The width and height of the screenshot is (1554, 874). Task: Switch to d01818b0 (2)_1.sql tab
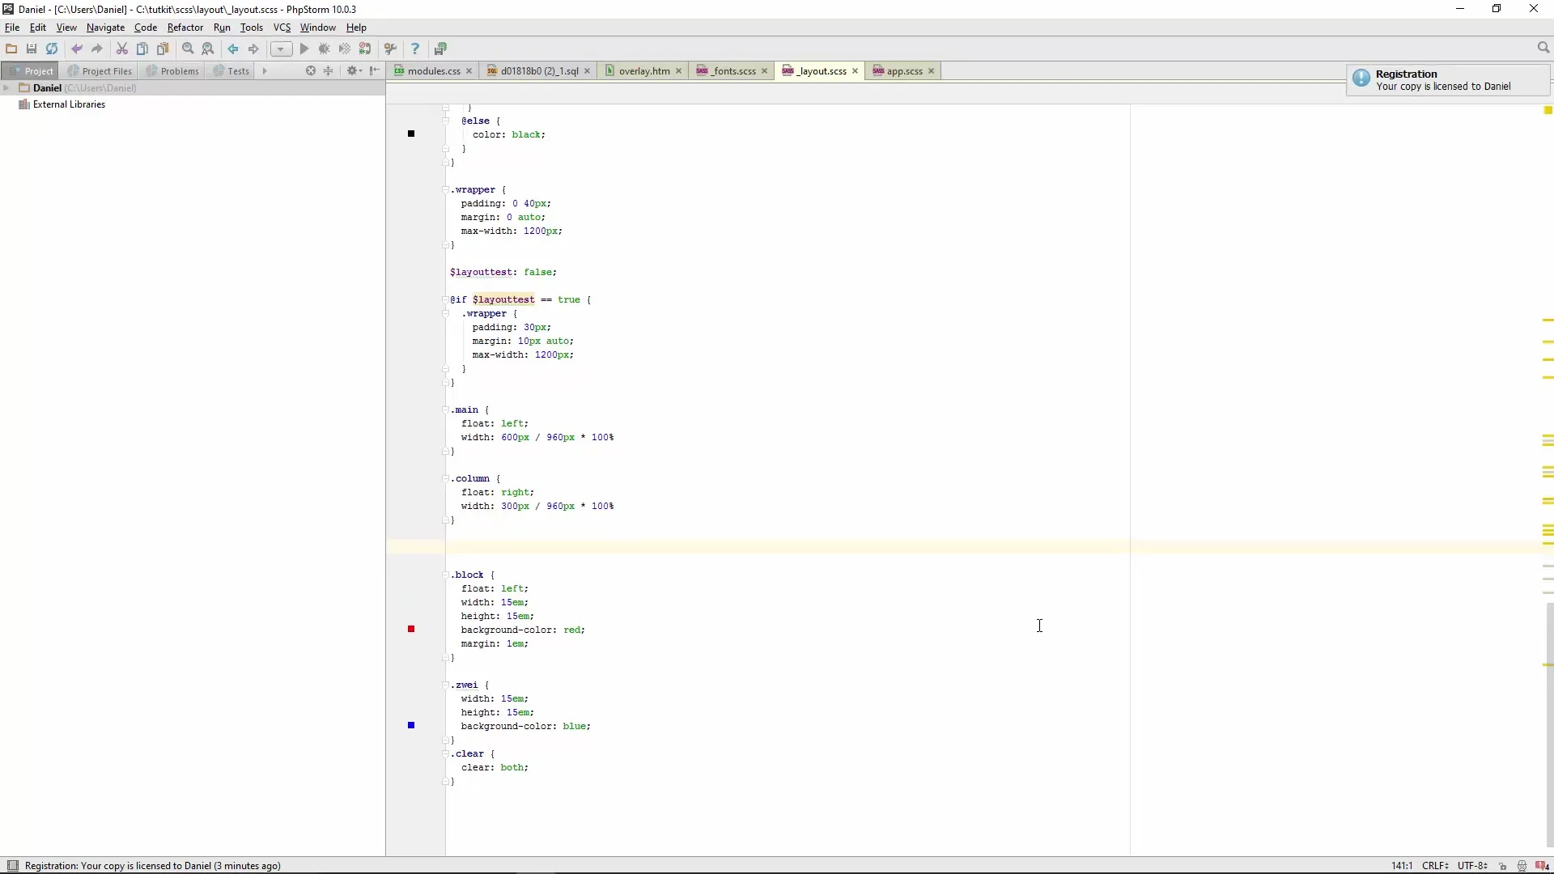tap(539, 71)
